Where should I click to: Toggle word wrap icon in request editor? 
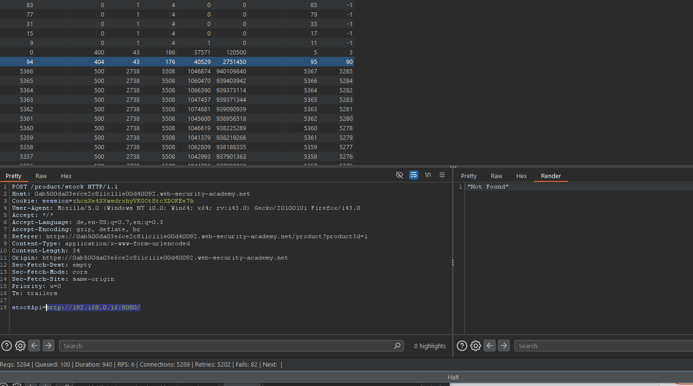click(x=414, y=175)
